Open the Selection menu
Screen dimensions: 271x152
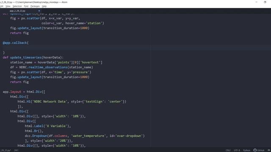(17, 6)
